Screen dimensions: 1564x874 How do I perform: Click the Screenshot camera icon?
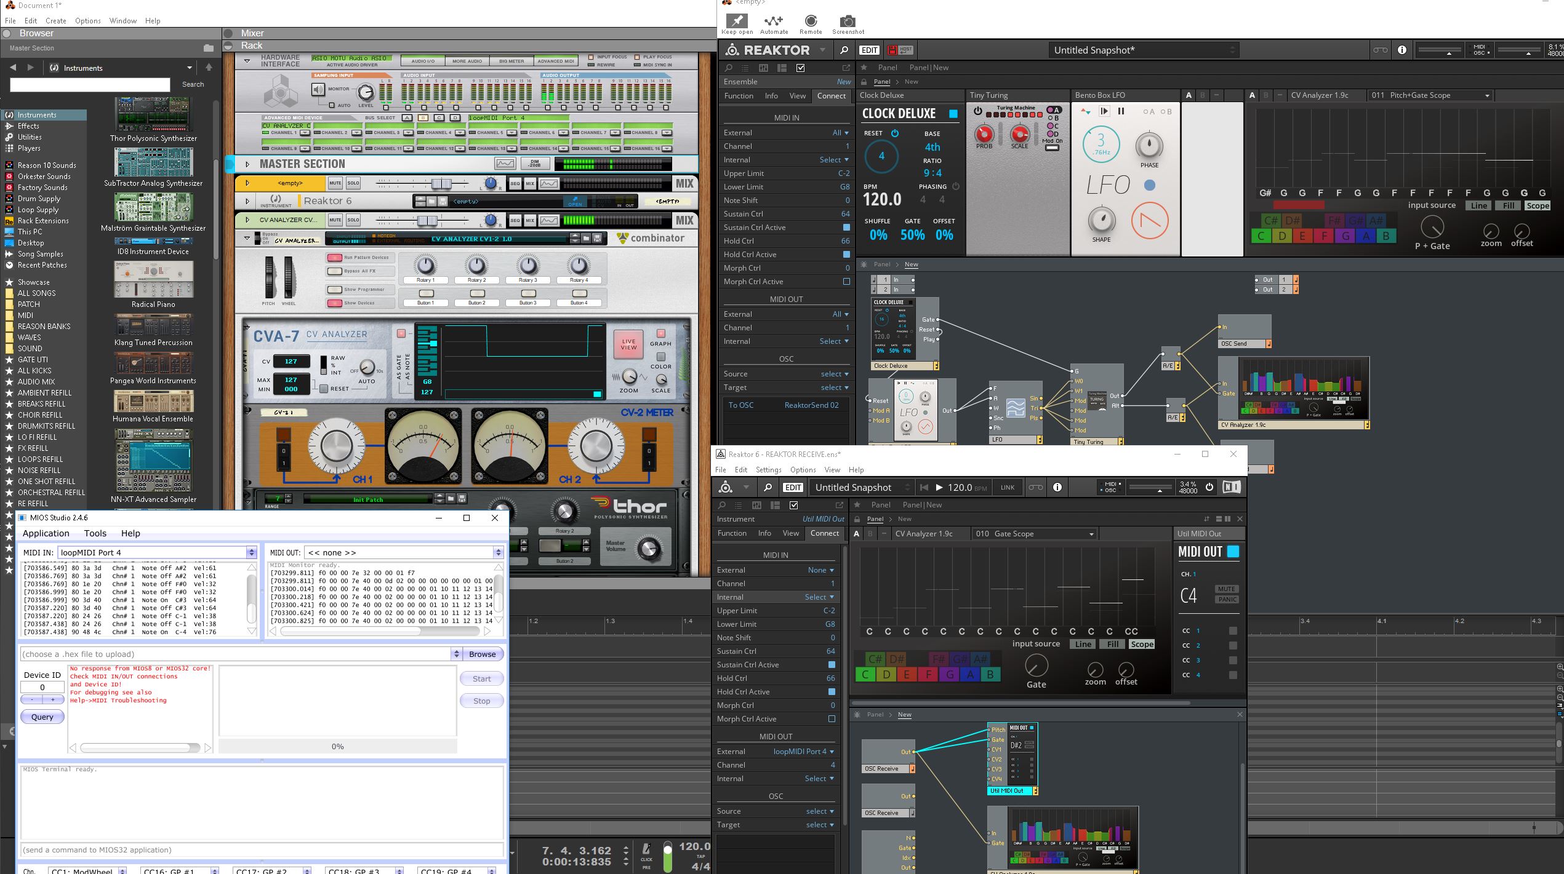click(848, 20)
